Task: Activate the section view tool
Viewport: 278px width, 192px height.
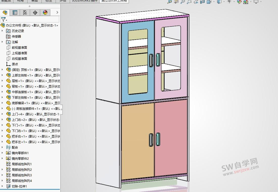Action: 202,2
